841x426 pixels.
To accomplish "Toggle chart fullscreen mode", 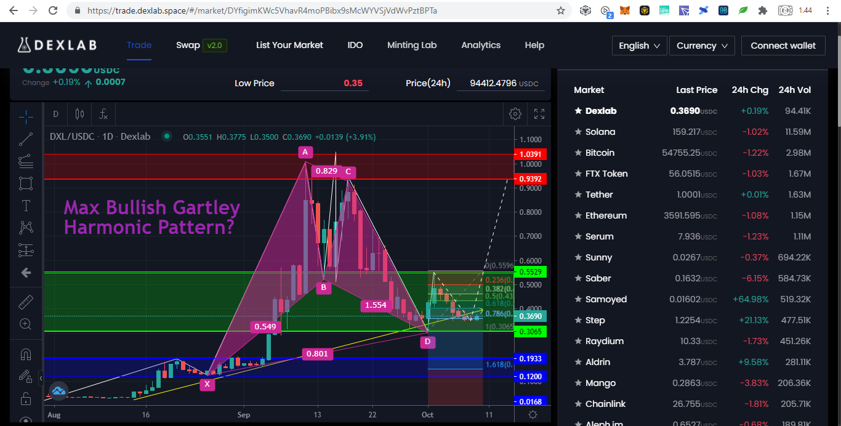I will pyautogui.click(x=539, y=114).
